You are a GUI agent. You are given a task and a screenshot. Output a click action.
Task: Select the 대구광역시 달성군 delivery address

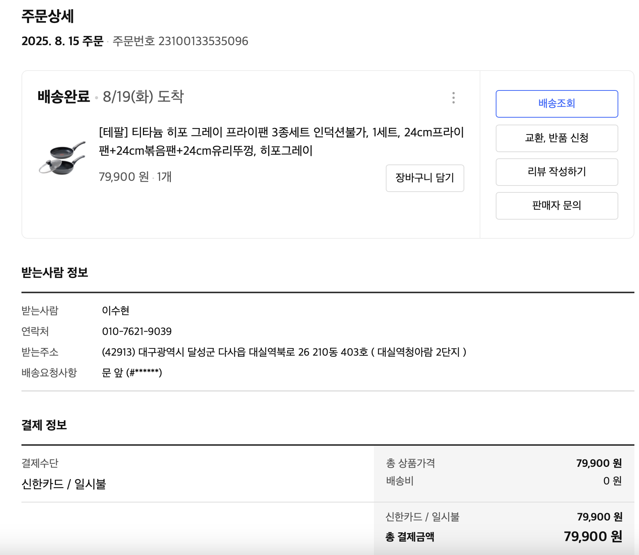(x=284, y=352)
